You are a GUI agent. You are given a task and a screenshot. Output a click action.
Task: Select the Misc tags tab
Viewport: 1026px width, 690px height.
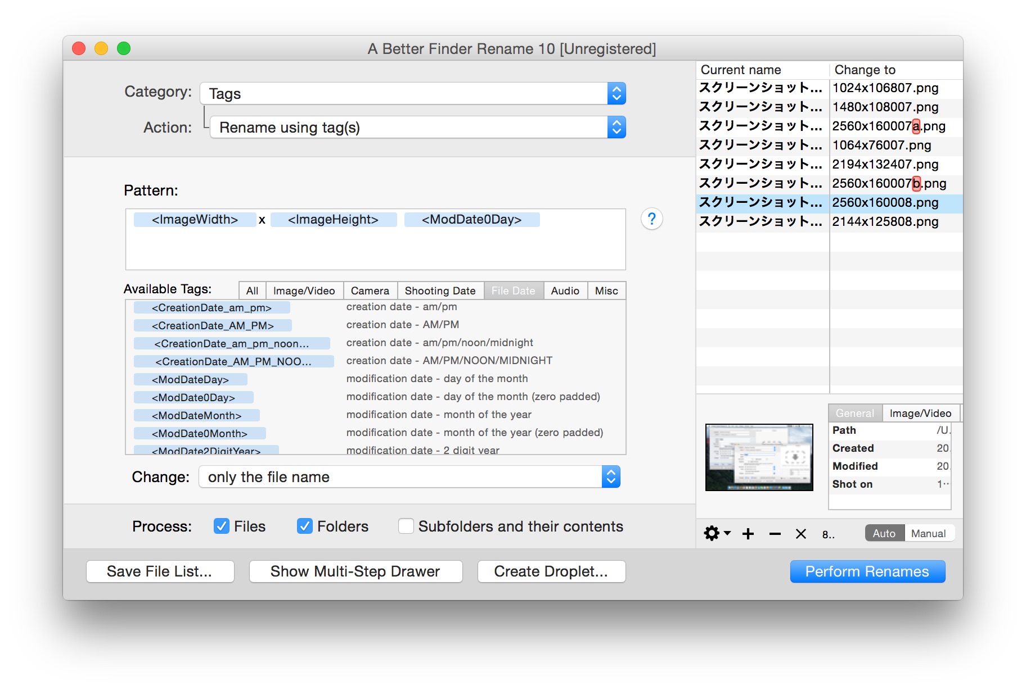click(x=606, y=290)
